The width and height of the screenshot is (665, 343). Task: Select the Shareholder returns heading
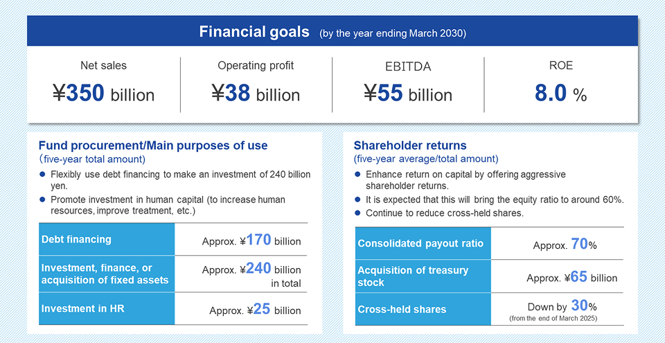(410, 146)
